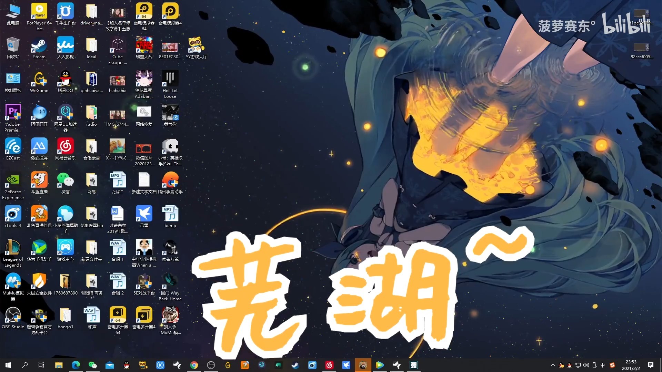The height and width of the screenshot is (372, 662).
Task: Open the 82ccf005 file at top right
Action: 642,50
